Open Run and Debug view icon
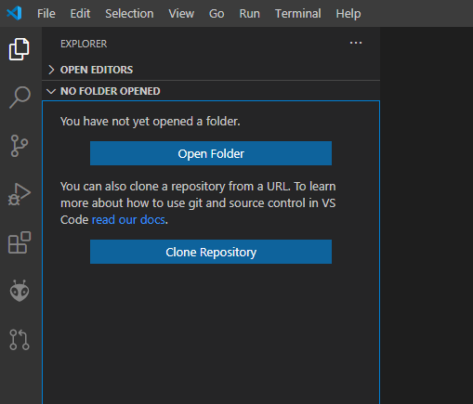Viewport: 473px width, 404px height. point(20,194)
